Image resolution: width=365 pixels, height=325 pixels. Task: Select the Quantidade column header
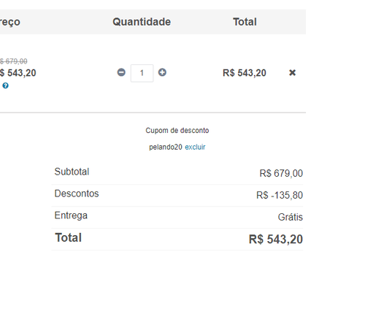(142, 22)
